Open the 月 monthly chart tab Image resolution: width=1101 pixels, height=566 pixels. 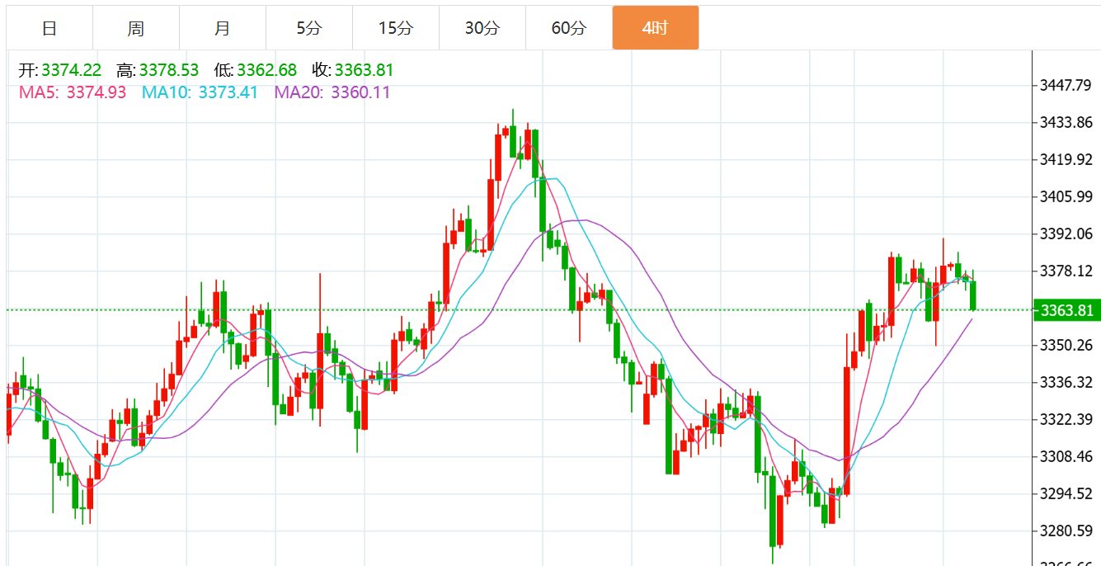[223, 28]
